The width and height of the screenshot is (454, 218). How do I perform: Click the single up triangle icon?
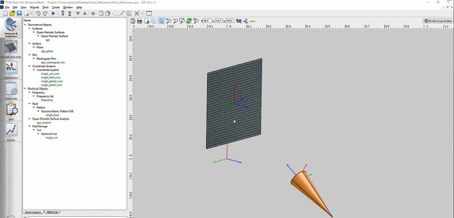[x=85, y=14]
